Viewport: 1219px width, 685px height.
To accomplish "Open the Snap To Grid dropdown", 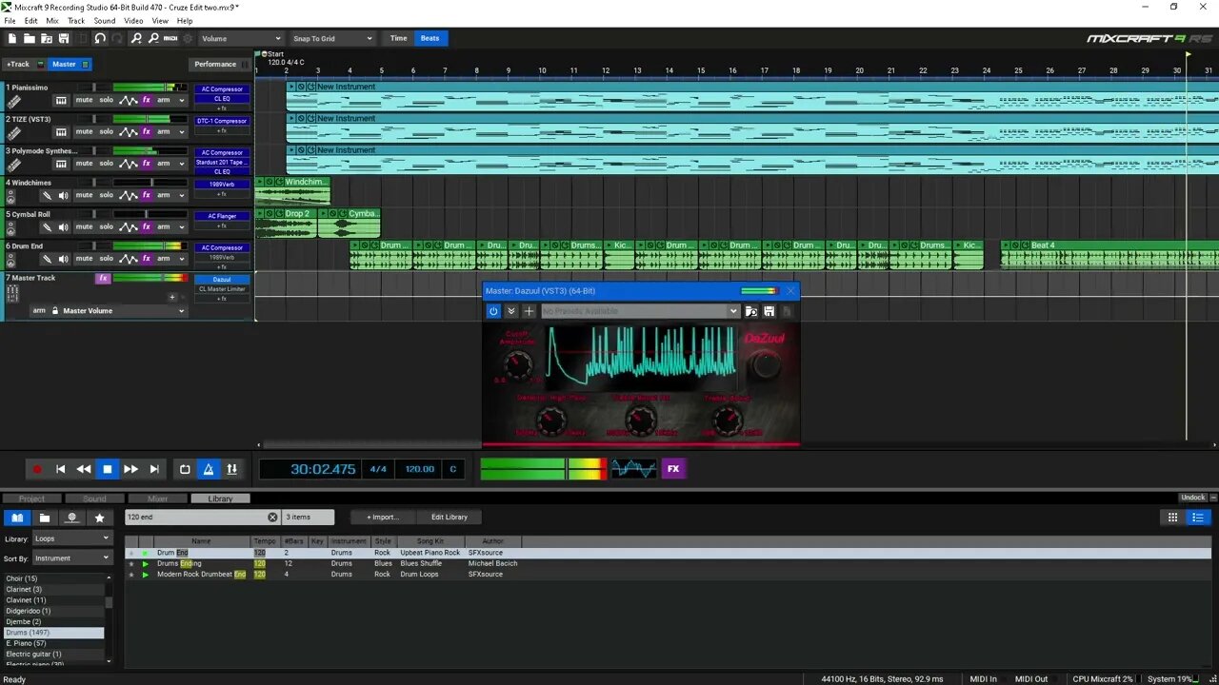I will tap(332, 39).
